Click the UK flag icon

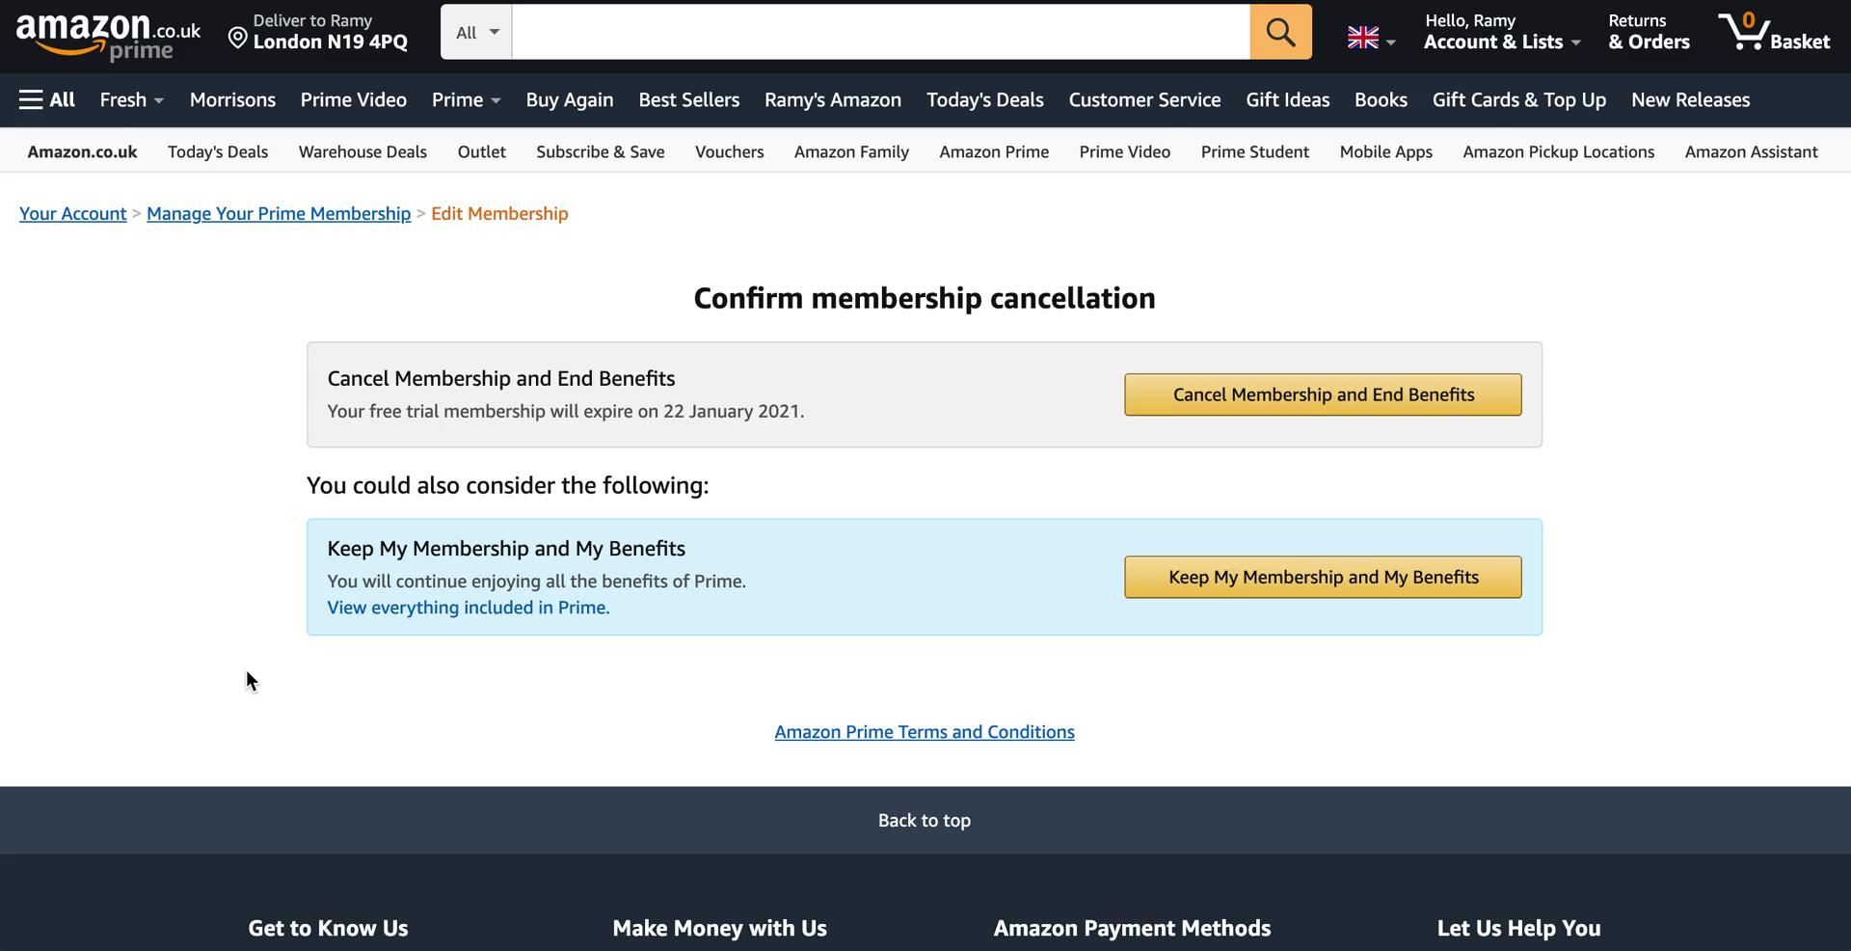tap(1361, 38)
